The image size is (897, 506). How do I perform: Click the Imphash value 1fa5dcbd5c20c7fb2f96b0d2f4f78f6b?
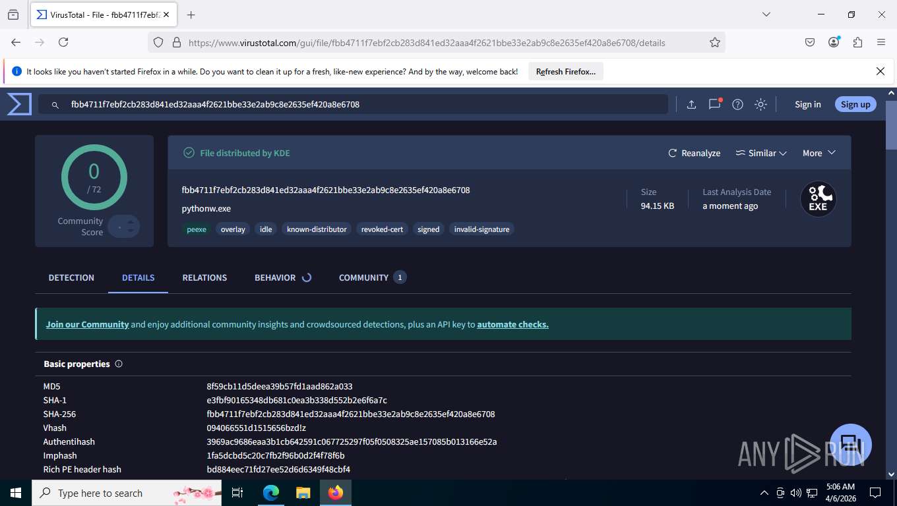276,455
